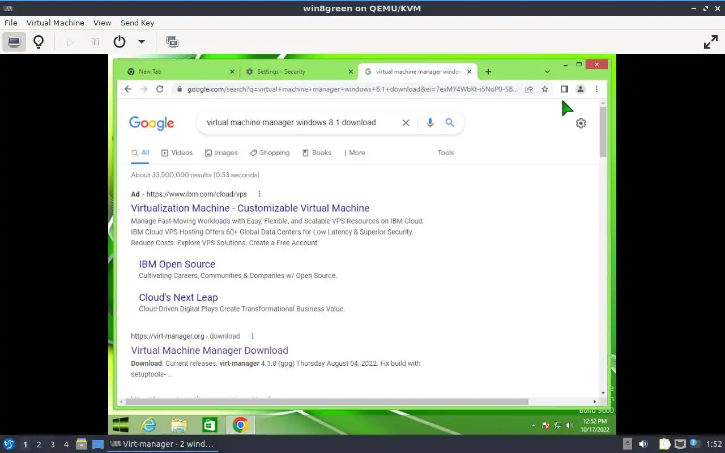
Task: Open the Windows Start button
Action: pos(120,425)
